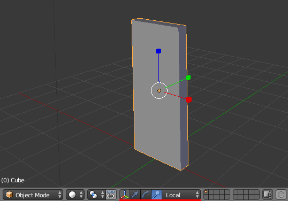Screen dimensions: 288x201
Task: Select a layer in the second layer grid
Action: click(x=246, y=195)
